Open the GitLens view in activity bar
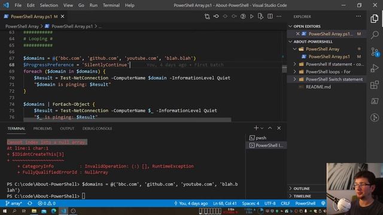The width and height of the screenshot is (383, 215). pyautogui.click(x=375, y=118)
